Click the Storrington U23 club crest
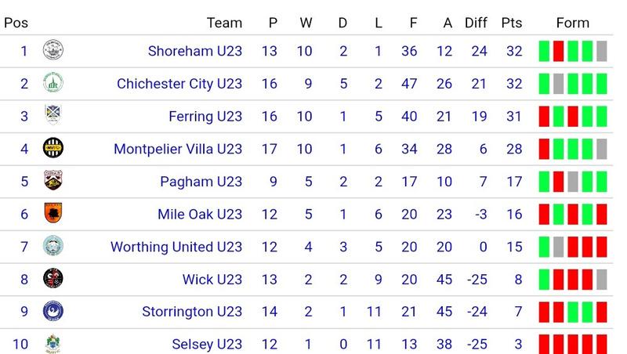627x354 pixels. coord(53,312)
